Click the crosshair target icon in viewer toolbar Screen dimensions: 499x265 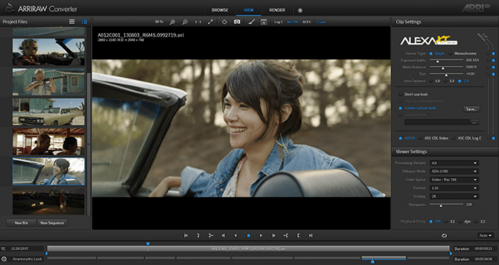[224, 22]
